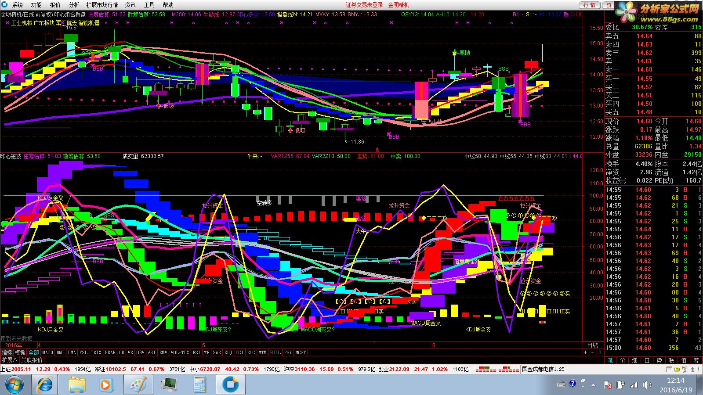This screenshot has height=395, width=703.
Task: Switch to ROC indicator
Action: (x=251, y=352)
